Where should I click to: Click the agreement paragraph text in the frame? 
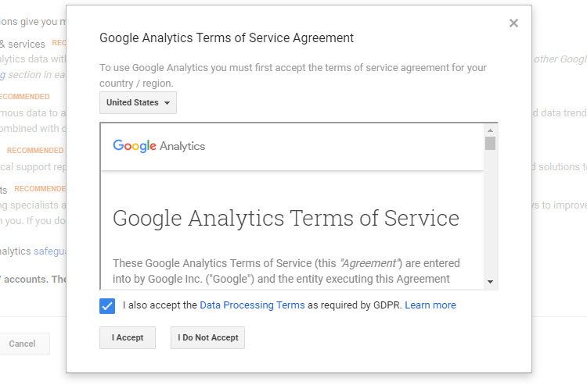click(x=286, y=271)
